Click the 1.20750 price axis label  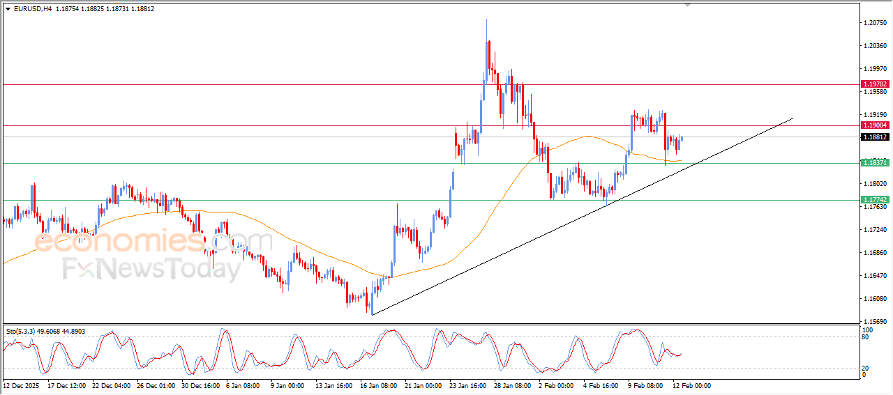pos(875,23)
